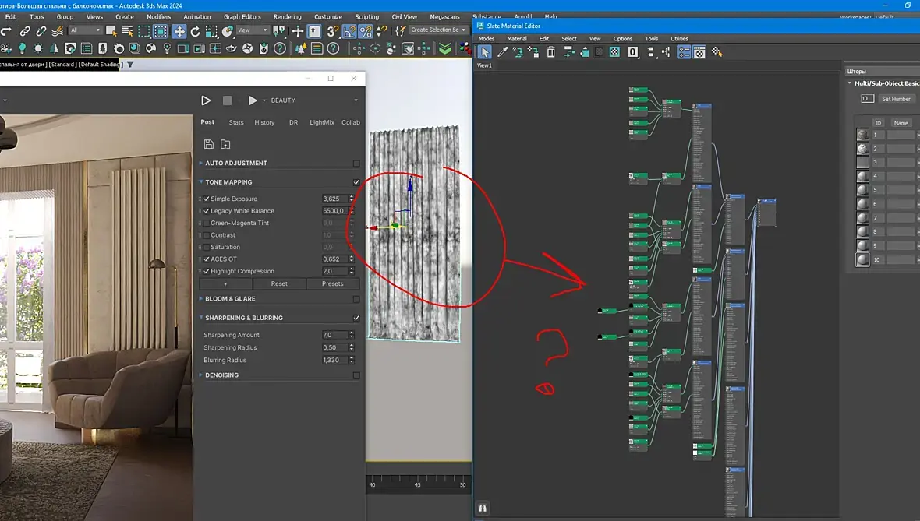Collapse the Tone Mapping section
The height and width of the screenshot is (521, 920).
pos(200,182)
